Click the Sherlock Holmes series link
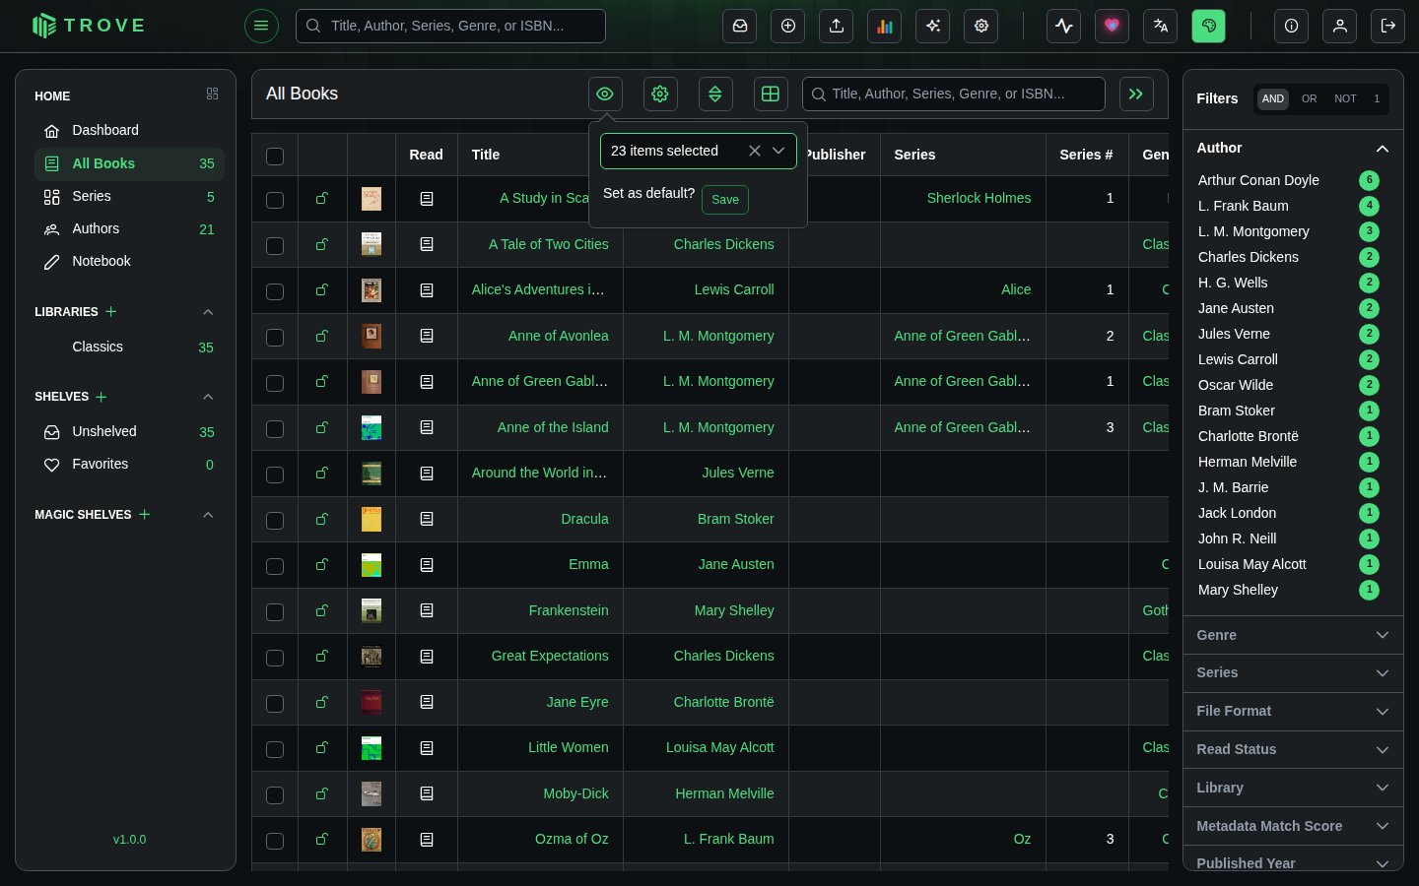 [979, 198]
